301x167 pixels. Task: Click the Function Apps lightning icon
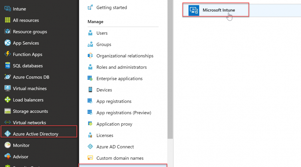(8, 54)
